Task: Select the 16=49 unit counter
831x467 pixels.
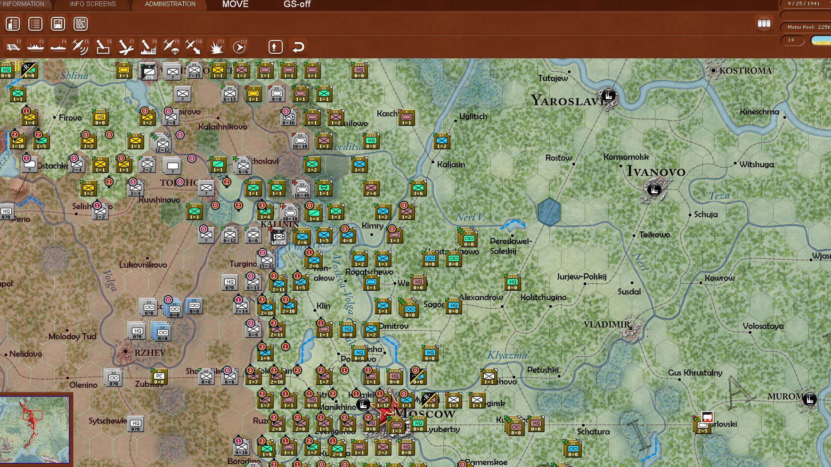Action: pyautogui.click(x=301, y=189)
